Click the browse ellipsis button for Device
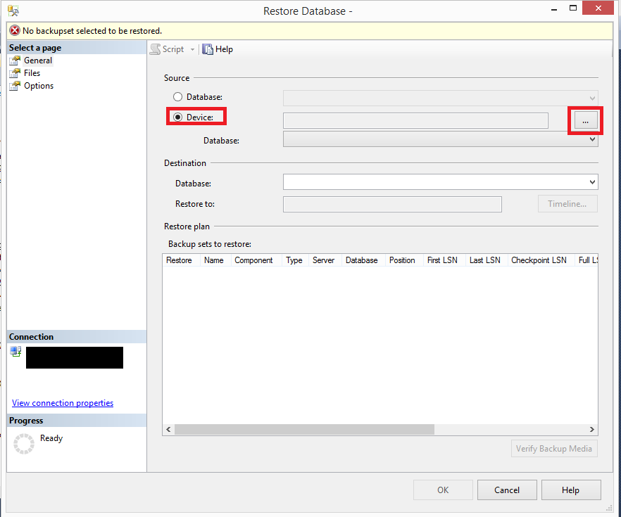Image resolution: width=621 pixels, height=517 pixels. [585, 121]
